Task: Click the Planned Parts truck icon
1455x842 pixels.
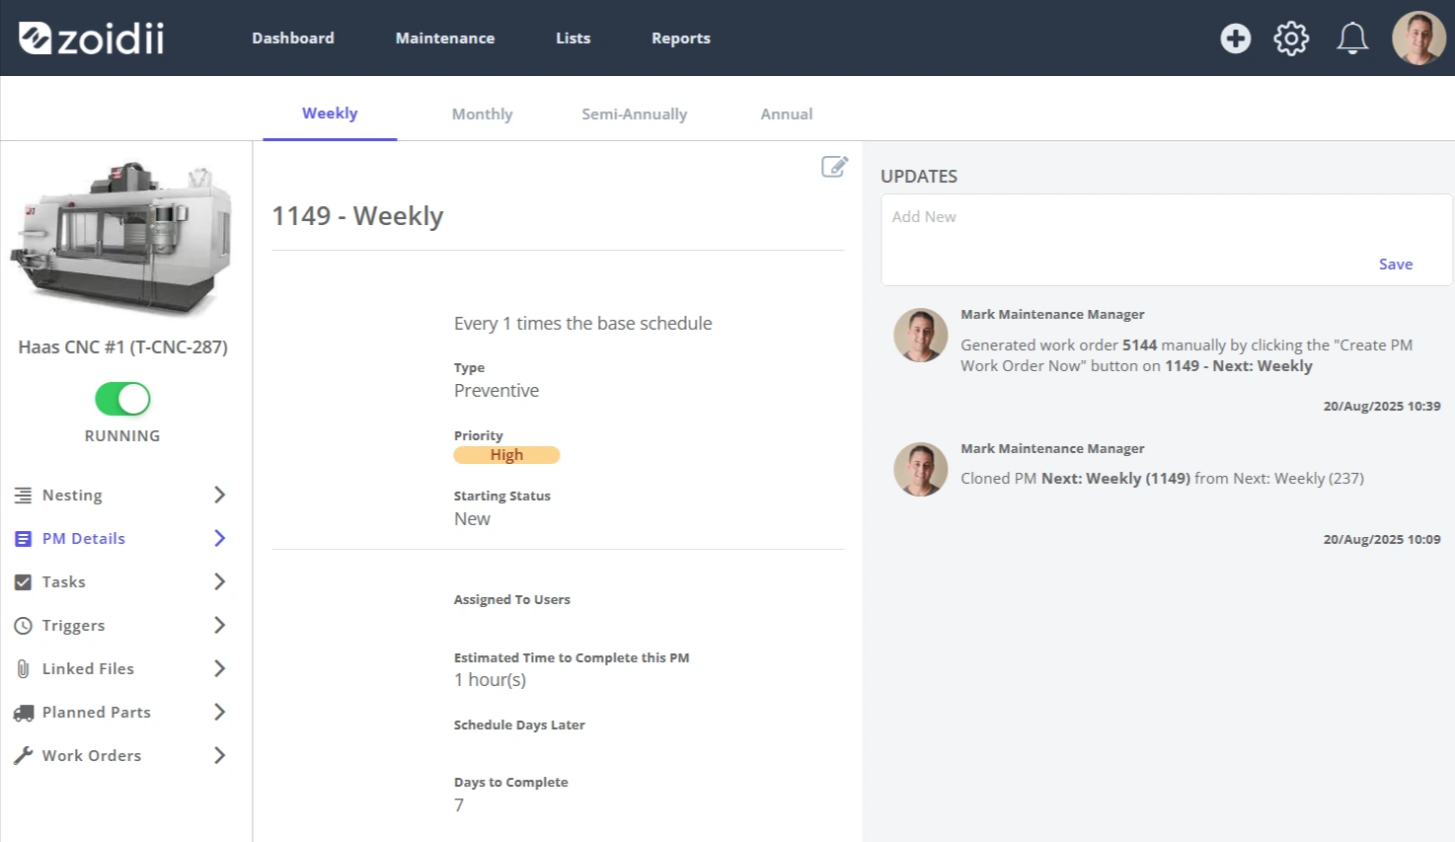Action: (x=24, y=713)
